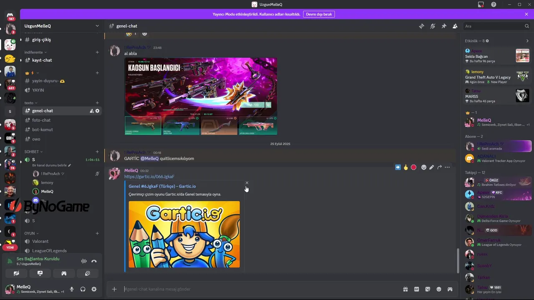
Task: Open apps launcher gamepad in message box
Action: [x=450, y=289]
